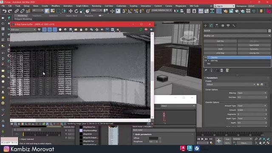Viewport: 272px width, 153px height.
Task: Click the UVW Map modifier button
Action: 220,53
